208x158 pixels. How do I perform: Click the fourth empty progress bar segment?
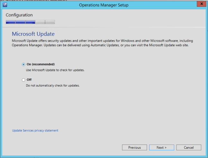coord(40,22)
